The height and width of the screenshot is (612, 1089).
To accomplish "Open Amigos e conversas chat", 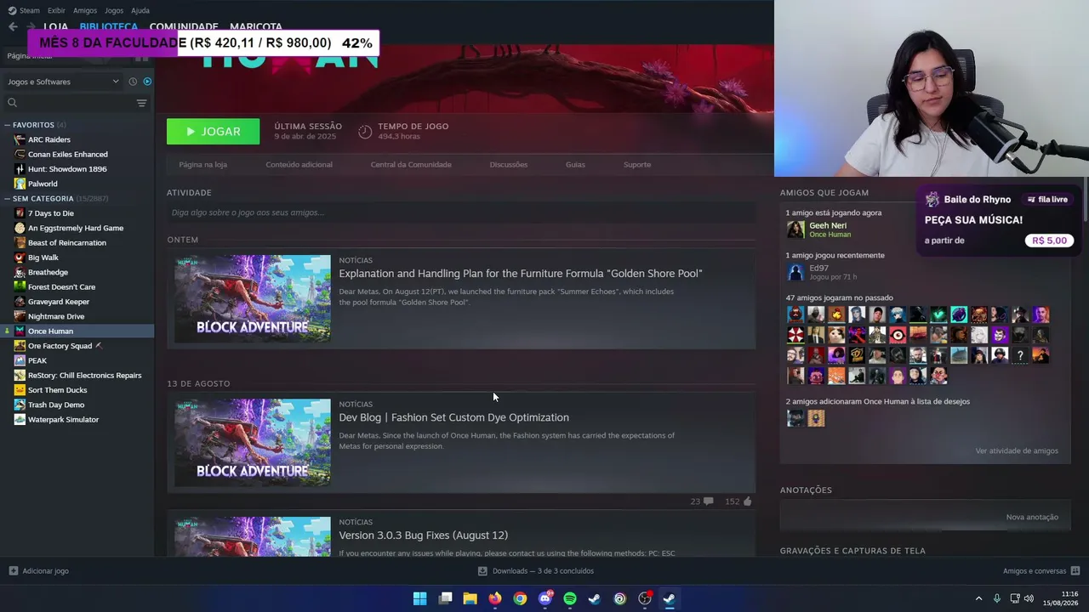I will 1041,571.
